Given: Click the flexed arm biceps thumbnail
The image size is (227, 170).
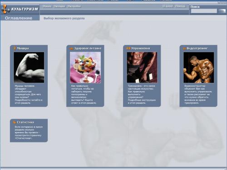Looking at the screenshot, I should click(29, 68).
